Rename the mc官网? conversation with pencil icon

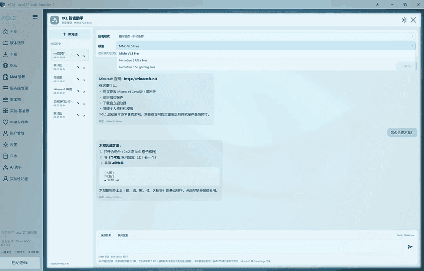coord(78,56)
